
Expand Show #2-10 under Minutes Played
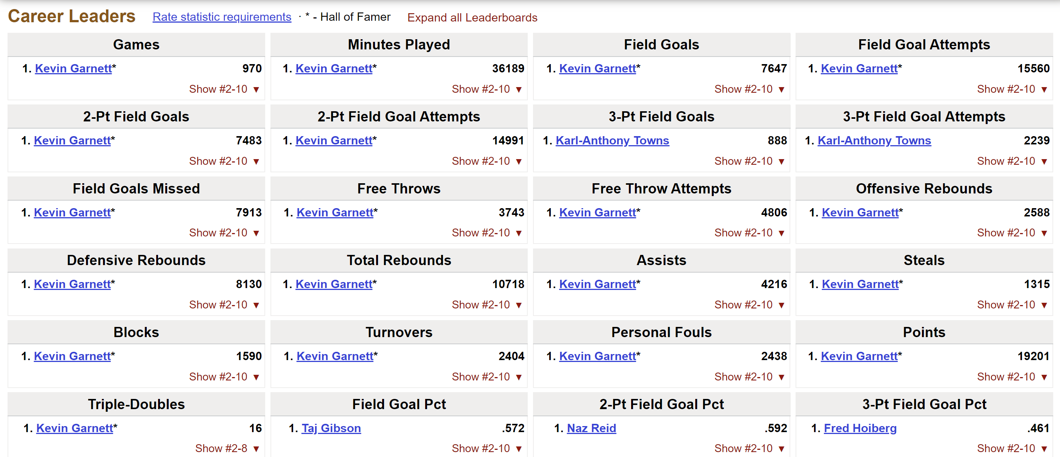(487, 89)
